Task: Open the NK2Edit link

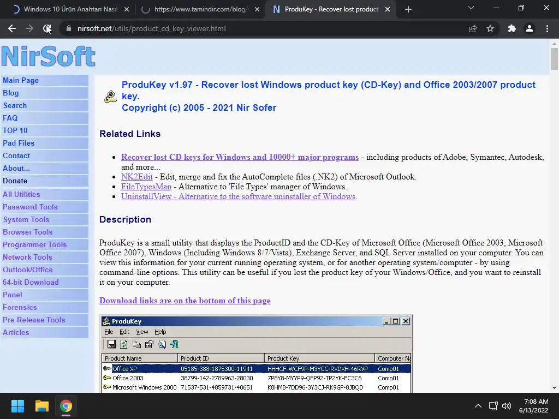Action: [137, 177]
